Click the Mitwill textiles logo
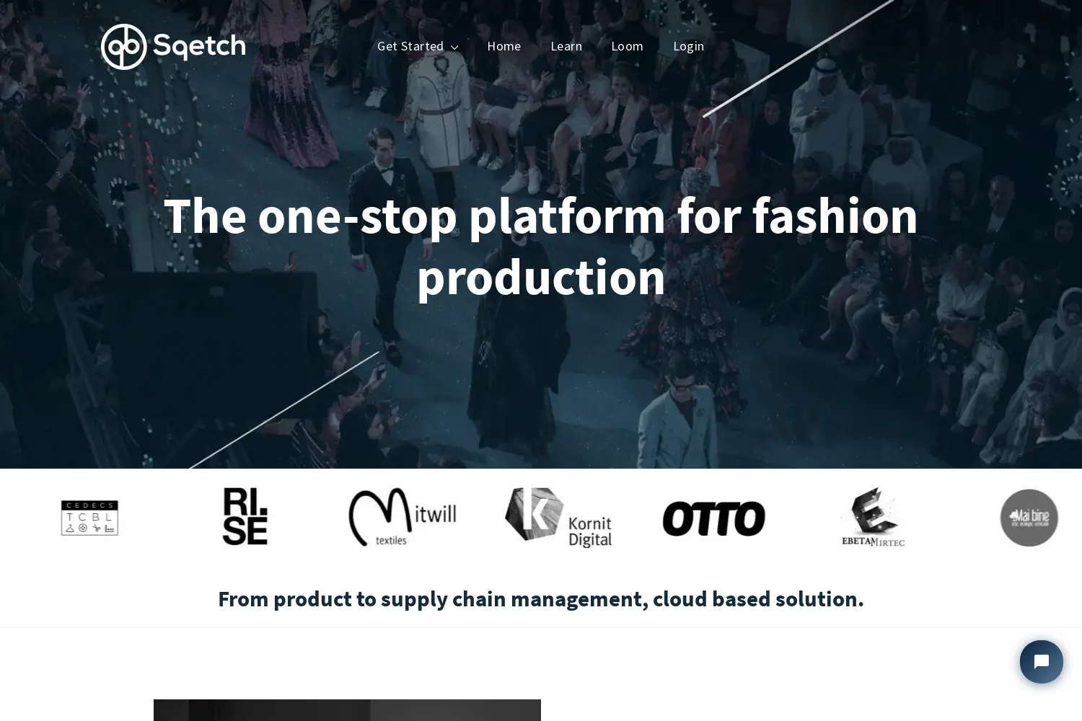The width and height of the screenshot is (1082, 721). pos(403,518)
